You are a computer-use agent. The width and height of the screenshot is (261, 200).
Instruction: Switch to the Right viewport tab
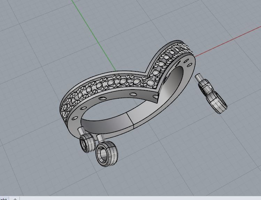[4, 199]
